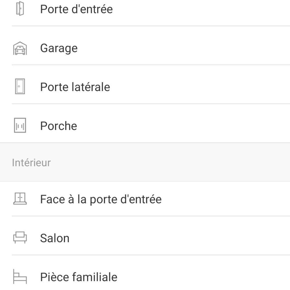Select the Pièce familiale text
Viewport: 290px width, 290px height.
(x=79, y=277)
